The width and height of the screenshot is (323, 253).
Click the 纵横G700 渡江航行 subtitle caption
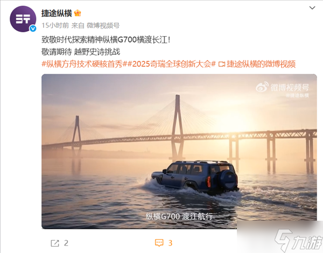[179, 216]
